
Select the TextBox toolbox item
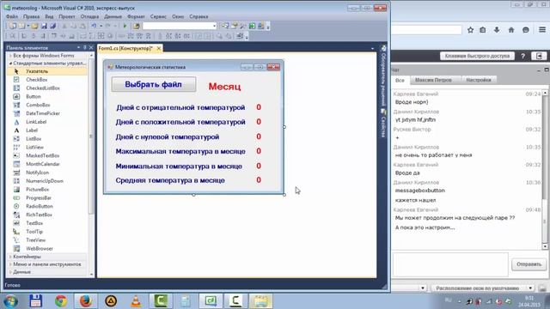[x=34, y=223]
